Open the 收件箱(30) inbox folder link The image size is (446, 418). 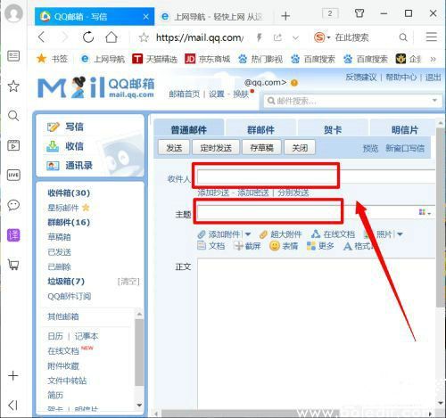coord(69,193)
